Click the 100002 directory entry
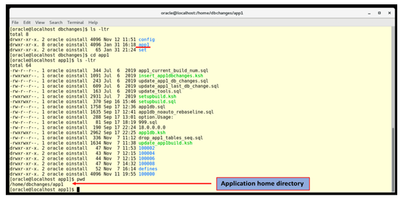The image size is (404, 200). 146,148
